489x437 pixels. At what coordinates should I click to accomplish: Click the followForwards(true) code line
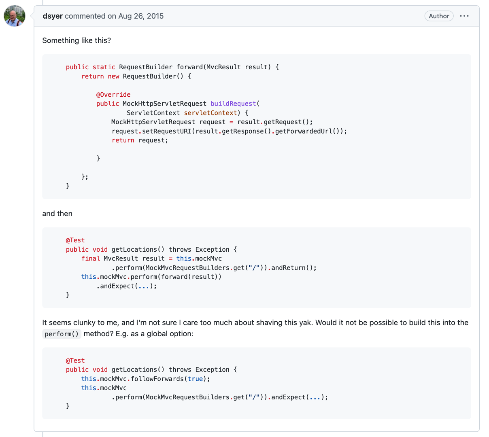pyautogui.click(x=146, y=379)
